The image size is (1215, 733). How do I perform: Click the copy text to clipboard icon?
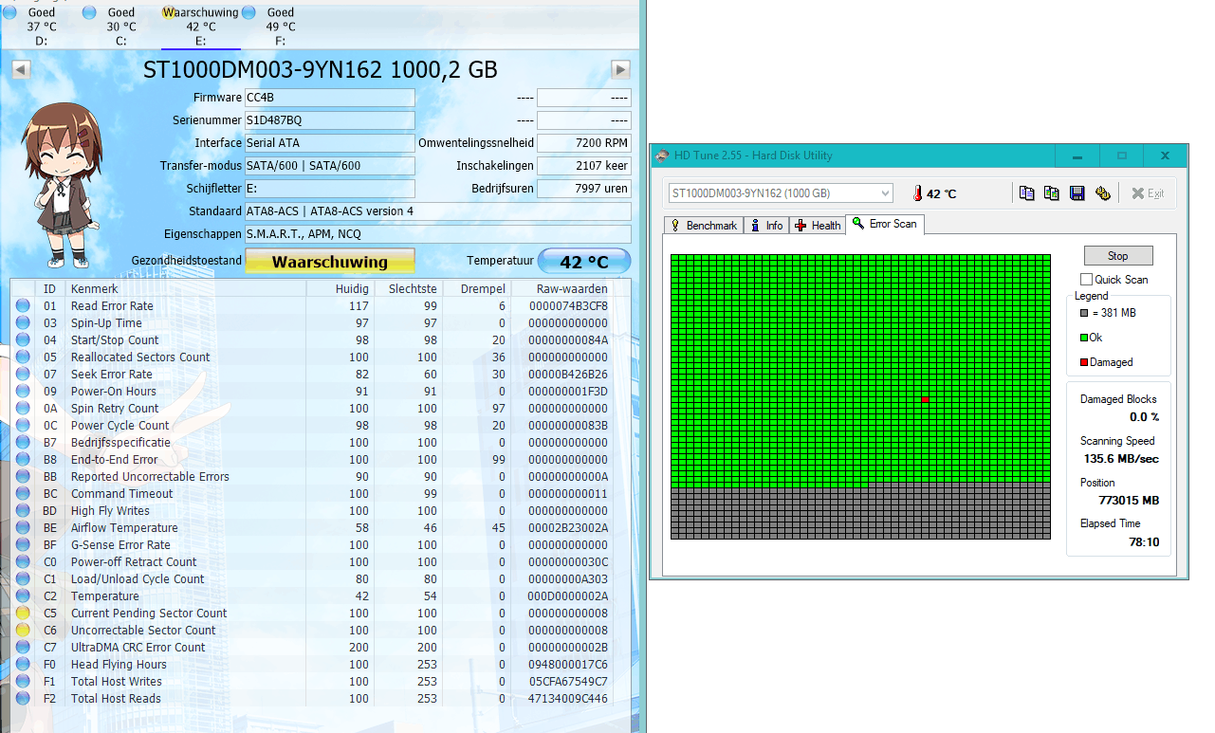point(1026,193)
